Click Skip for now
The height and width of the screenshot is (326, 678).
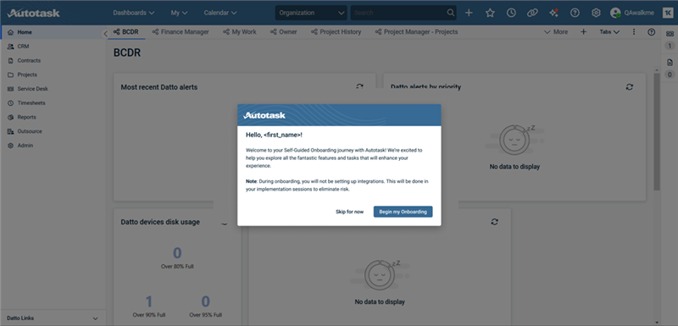pyautogui.click(x=349, y=212)
